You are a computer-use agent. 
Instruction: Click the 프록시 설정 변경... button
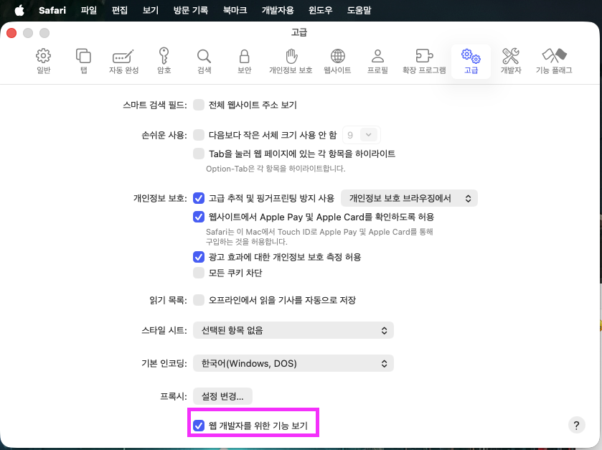click(222, 396)
